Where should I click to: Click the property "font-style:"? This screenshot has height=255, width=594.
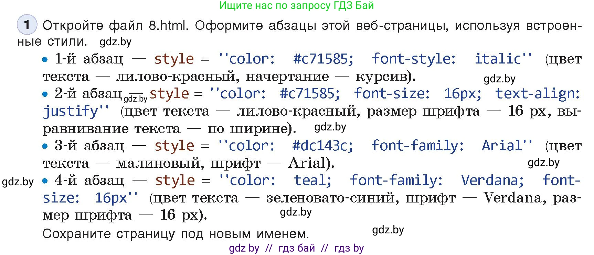[x=414, y=59]
